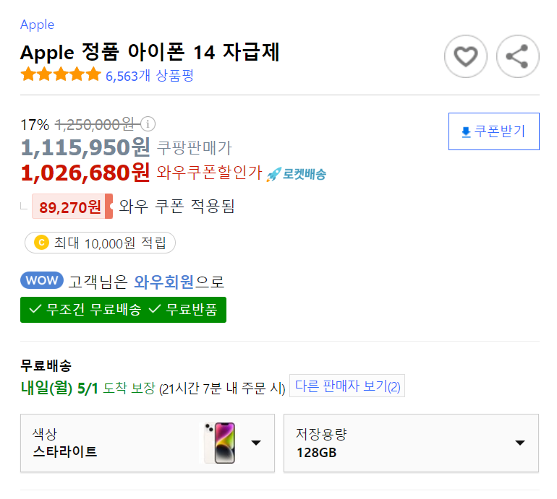Click the 89,270원 wow coupon tag
Screen dimensions: 557x499
click(x=72, y=207)
